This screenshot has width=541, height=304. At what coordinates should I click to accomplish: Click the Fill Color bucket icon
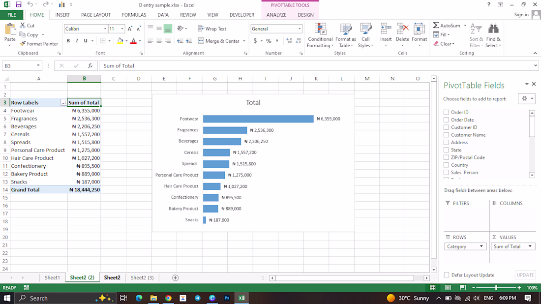point(120,41)
